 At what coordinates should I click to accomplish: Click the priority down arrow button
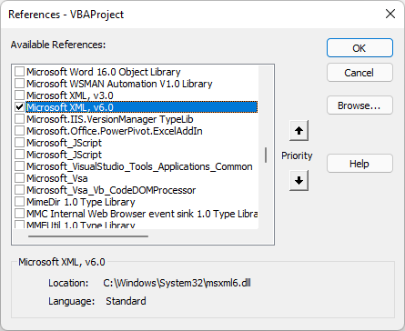tap(299, 181)
